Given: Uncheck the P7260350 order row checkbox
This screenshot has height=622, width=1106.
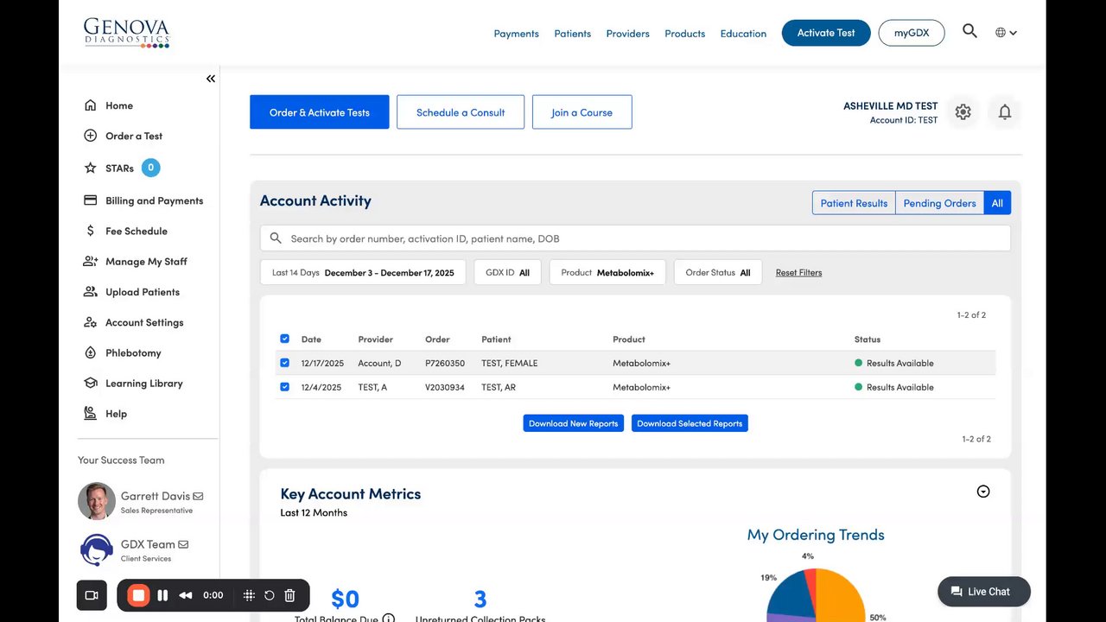Looking at the screenshot, I should coord(285,363).
